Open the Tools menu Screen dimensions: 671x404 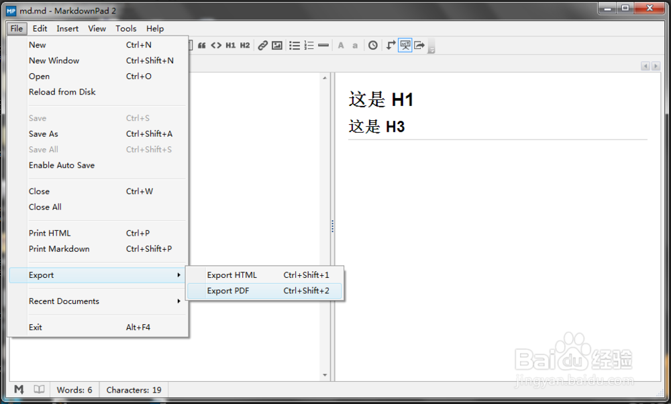tap(126, 29)
